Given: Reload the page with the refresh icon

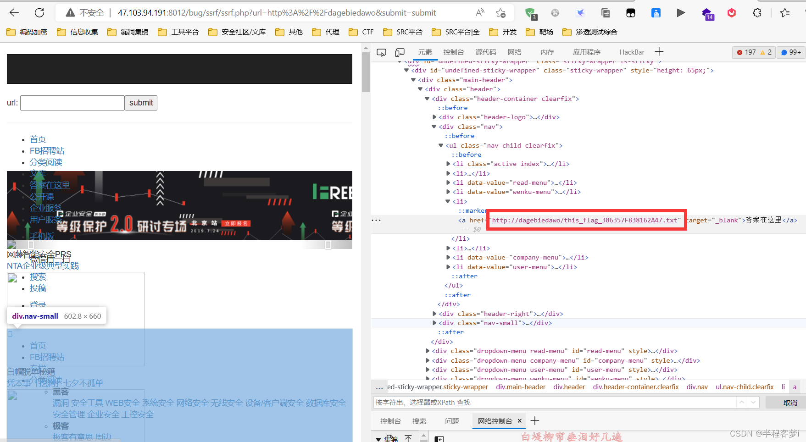Looking at the screenshot, I should click(39, 13).
